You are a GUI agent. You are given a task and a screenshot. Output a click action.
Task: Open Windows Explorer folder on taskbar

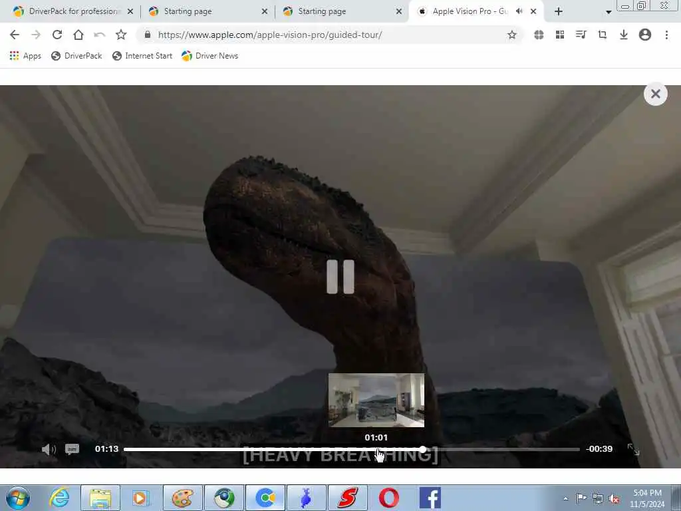coord(100,498)
